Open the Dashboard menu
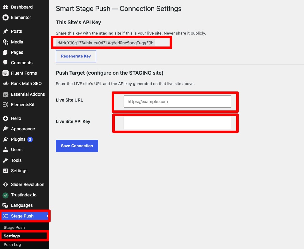Image resolution: width=304 pixels, height=249 pixels. pyautogui.click(x=22, y=7)
